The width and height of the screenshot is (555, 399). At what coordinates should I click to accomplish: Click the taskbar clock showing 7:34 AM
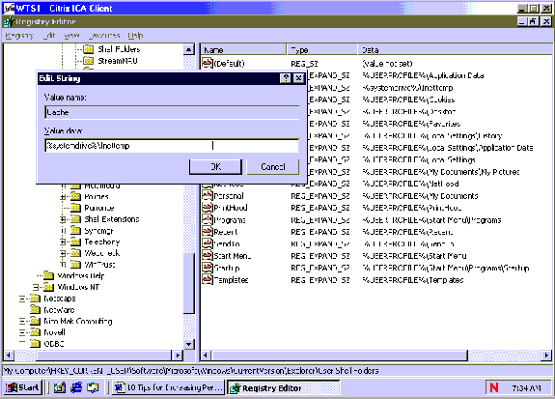point(526,388)
